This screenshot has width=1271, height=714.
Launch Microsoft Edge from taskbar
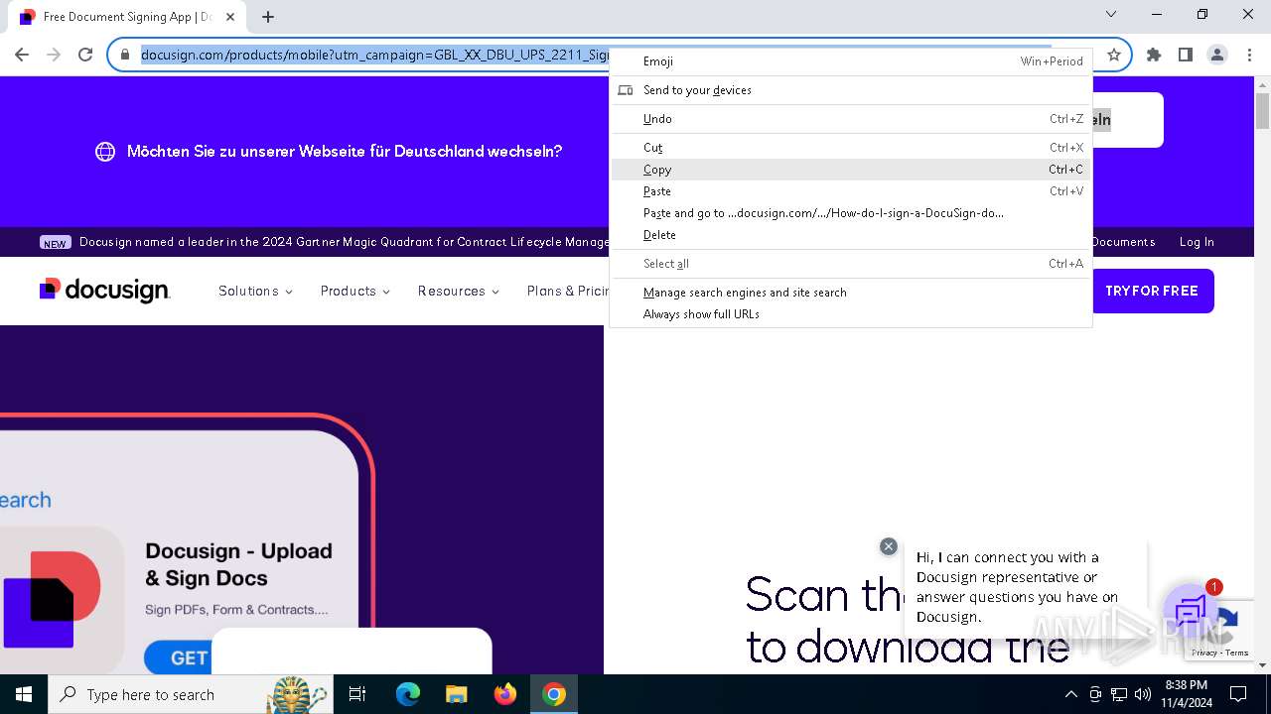[x=408, y=694]
